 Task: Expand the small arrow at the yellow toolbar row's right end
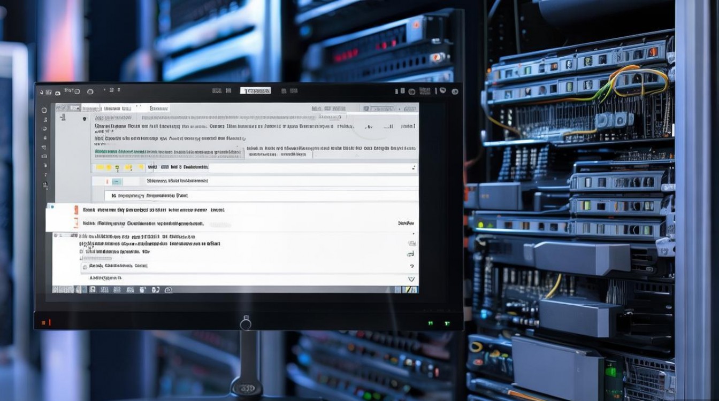click(414, 167)
